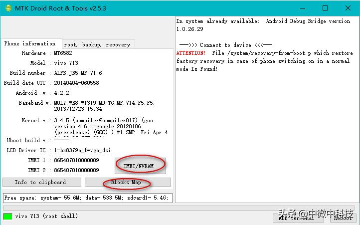This screenshot has height=225, width=360.
Task: Open the Blocks Map button
Action: click(x=128, y=182)
